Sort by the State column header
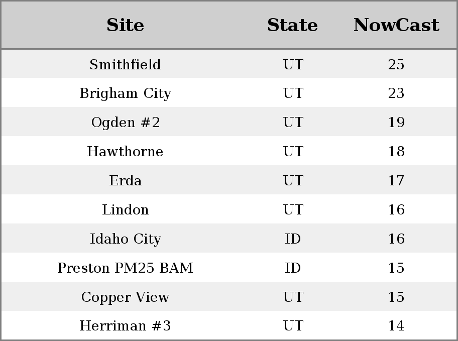458x341 pixels. pyautogui.click(x=292, y=25)
